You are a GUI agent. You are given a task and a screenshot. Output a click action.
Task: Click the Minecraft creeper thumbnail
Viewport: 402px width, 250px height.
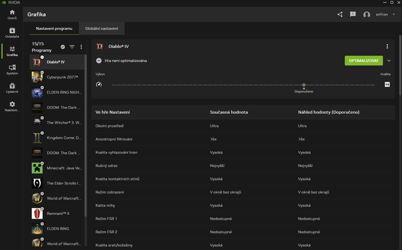[x=37, y=168]
